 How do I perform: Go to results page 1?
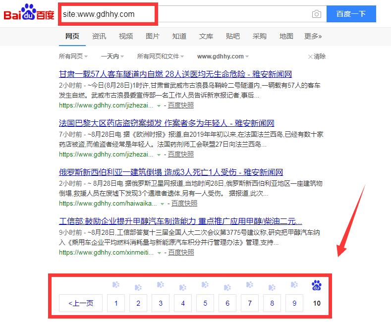pyautogui.click(x=116, y=303)
